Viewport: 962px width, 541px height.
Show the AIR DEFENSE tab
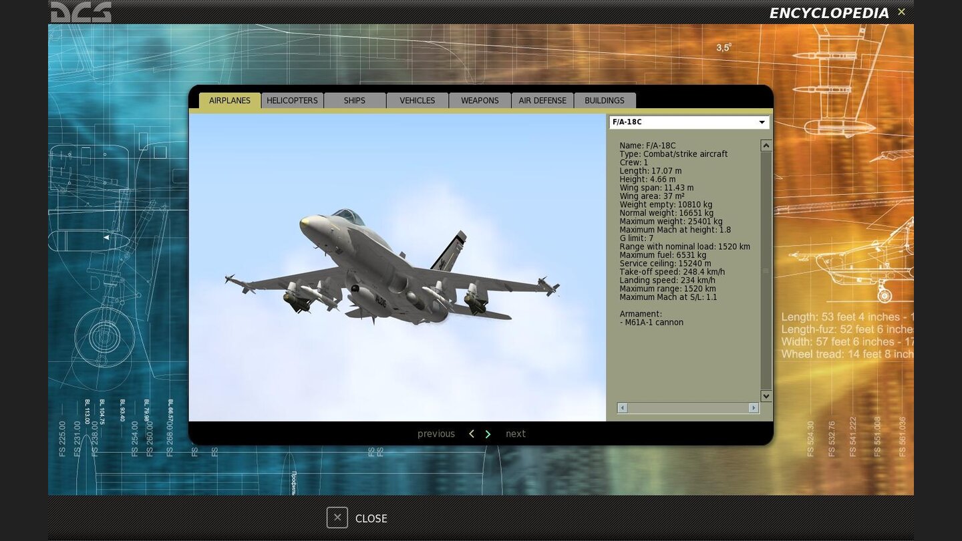pyautogui.click(x=542, y=100)
